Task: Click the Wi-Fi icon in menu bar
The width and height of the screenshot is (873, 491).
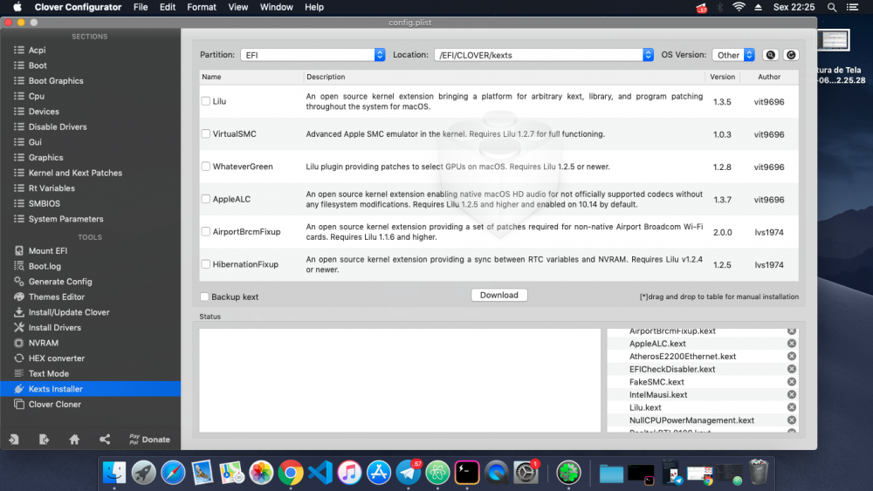Action: tap(739, 7)
